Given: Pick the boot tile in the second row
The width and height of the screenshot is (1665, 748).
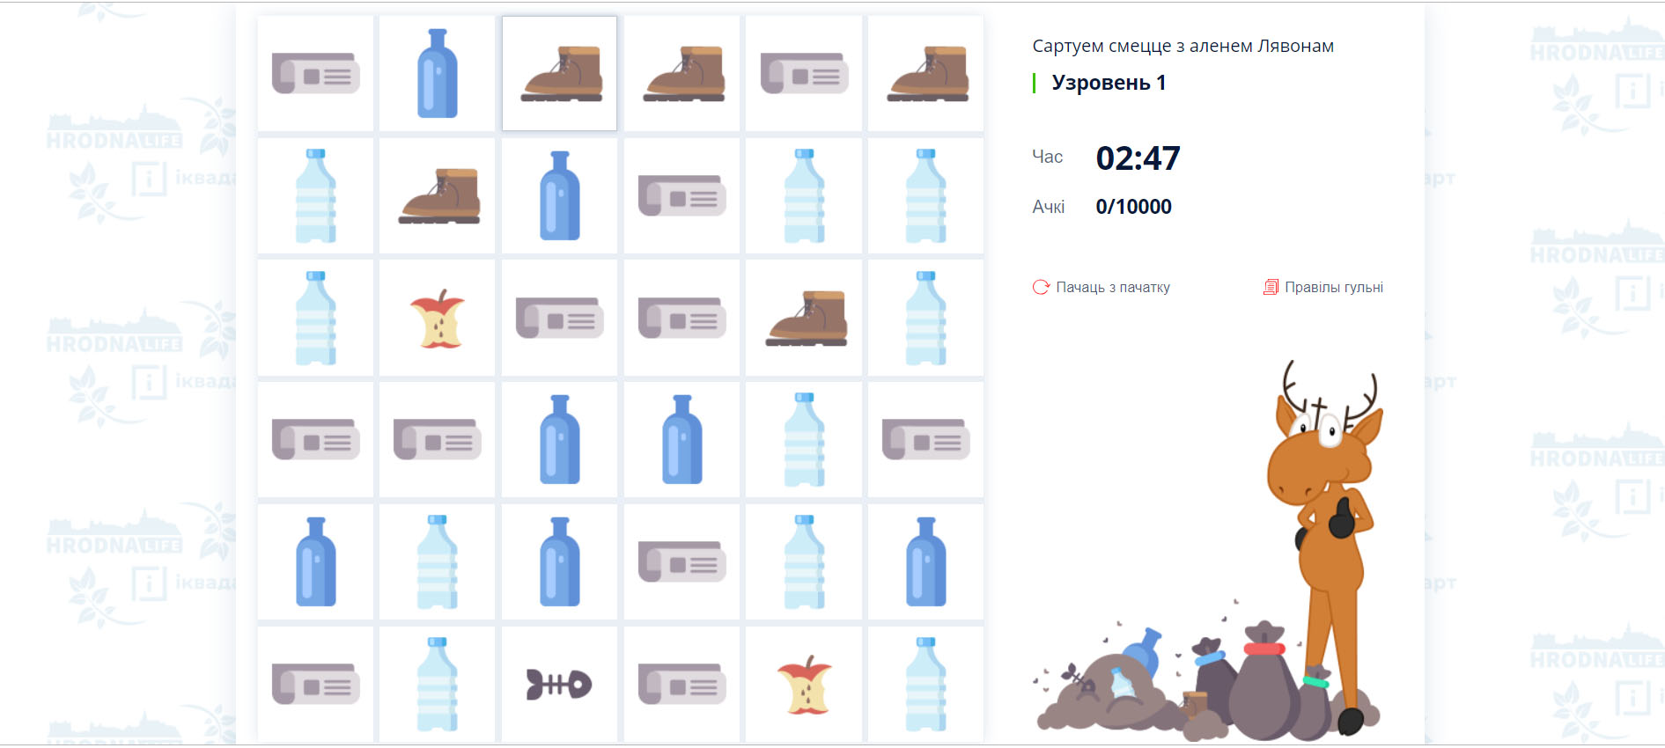Looking at the screenshot, I should tap(438, 195).
